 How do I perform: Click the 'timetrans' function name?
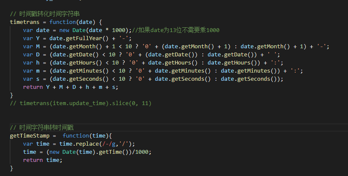click(24, 22)
